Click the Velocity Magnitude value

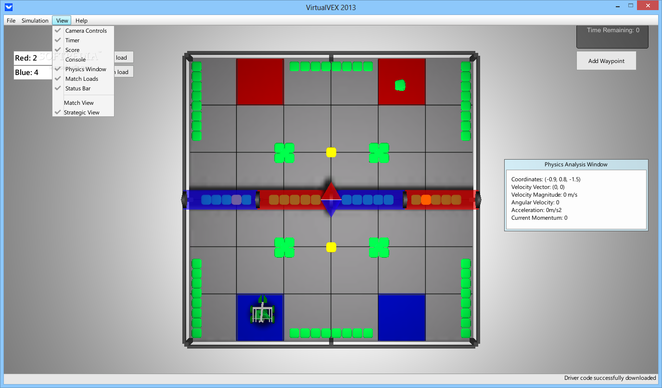coord(544,195)
